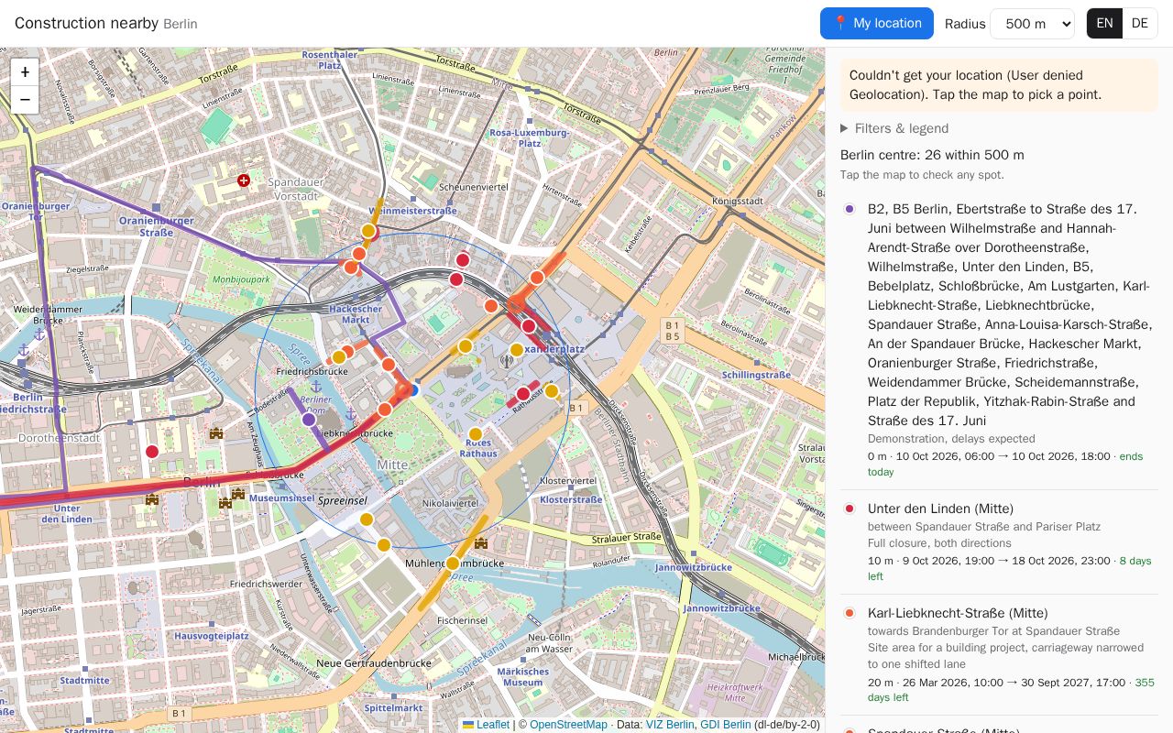This screenshot has width=1173, height=733.
Task: Click the geolocation denied notice
Action: tap(999, 85)
